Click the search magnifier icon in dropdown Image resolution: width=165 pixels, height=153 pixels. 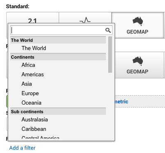coord(108,30)
